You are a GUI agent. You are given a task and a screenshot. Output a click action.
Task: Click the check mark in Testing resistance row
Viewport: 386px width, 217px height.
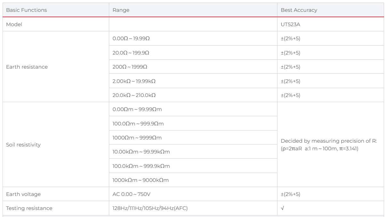click(x=282, y=208)
